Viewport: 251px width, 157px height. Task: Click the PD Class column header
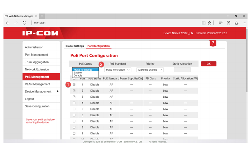point(151,78)
